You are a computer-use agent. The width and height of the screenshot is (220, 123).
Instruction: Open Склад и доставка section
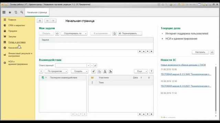[x=17, y=42]
